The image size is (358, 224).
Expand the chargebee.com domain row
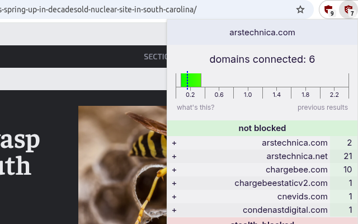point(174,170)
